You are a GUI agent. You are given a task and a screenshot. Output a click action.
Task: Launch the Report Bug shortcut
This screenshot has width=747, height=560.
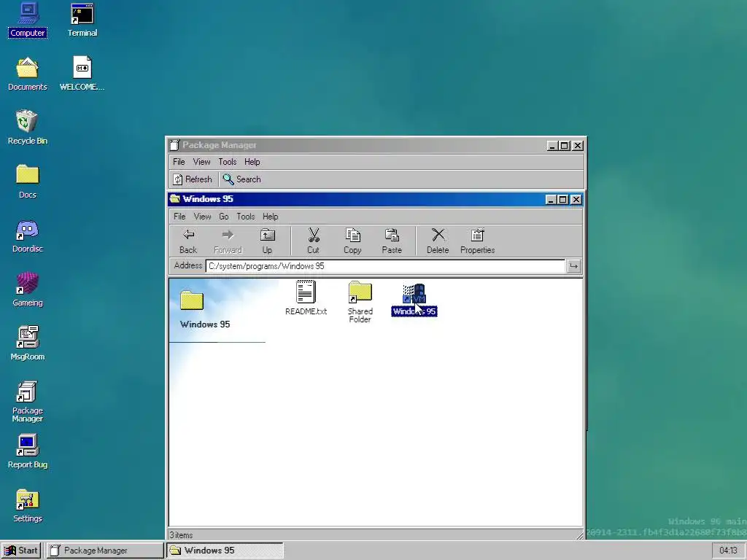[x=28, y=451]
